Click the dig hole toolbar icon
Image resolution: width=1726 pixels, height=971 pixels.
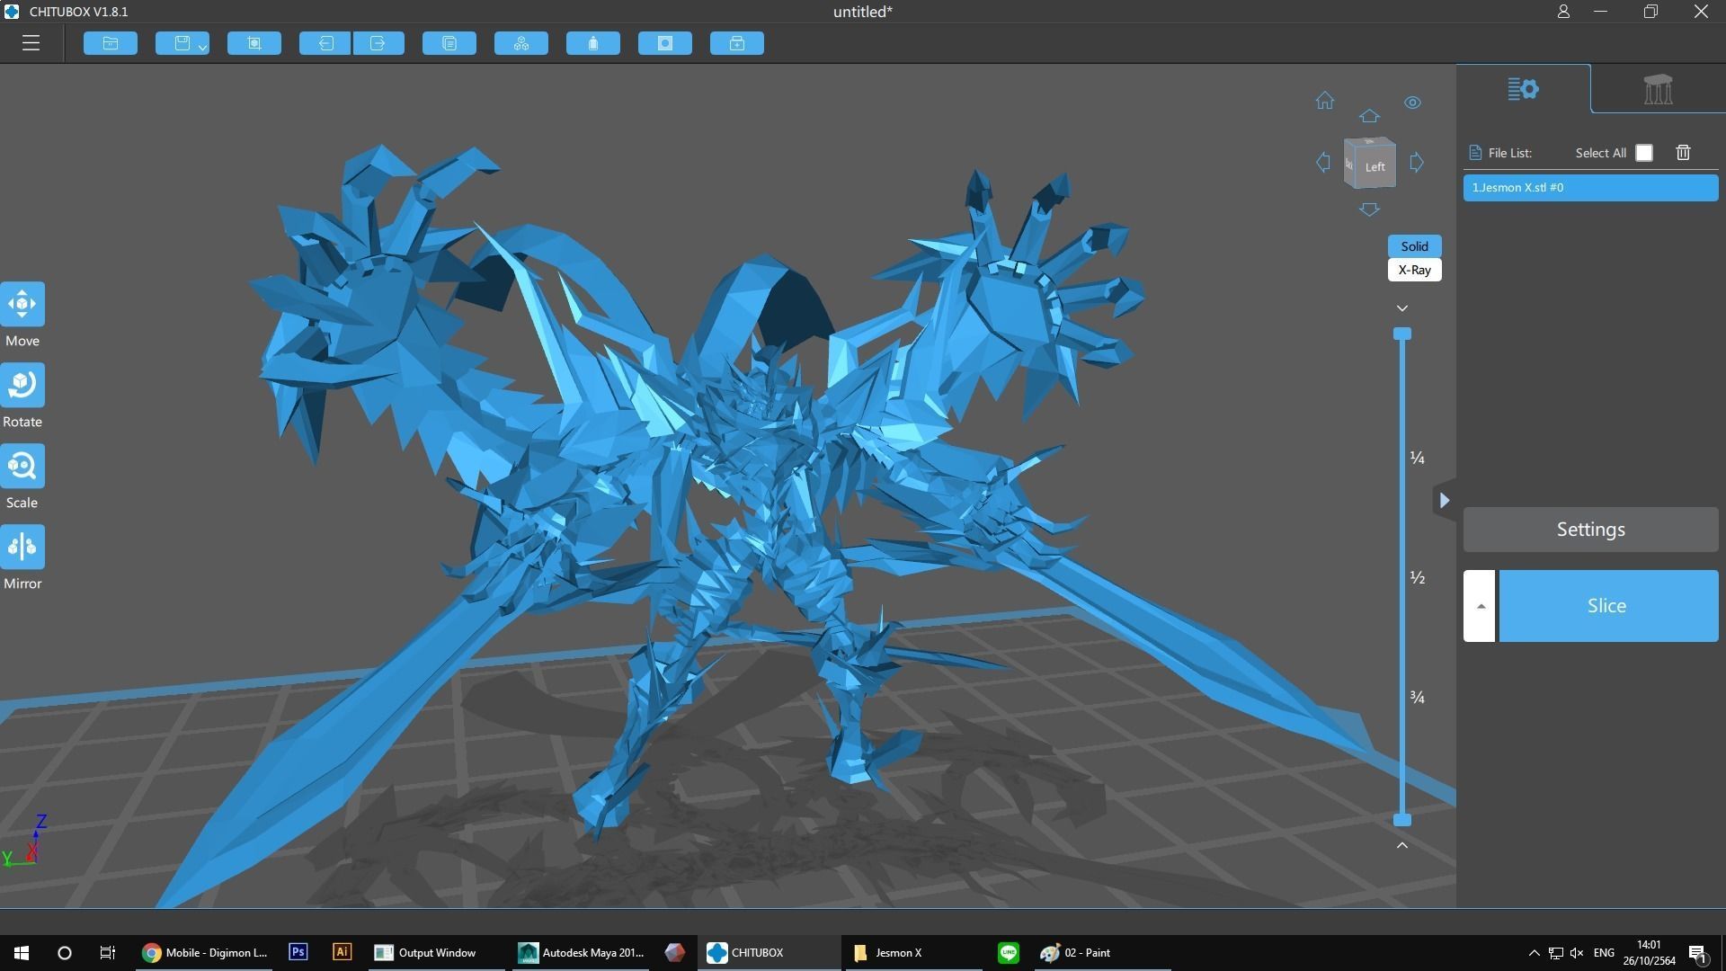click(x=665, y=43)
